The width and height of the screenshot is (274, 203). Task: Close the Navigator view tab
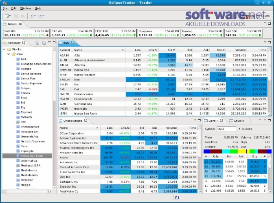24,43
